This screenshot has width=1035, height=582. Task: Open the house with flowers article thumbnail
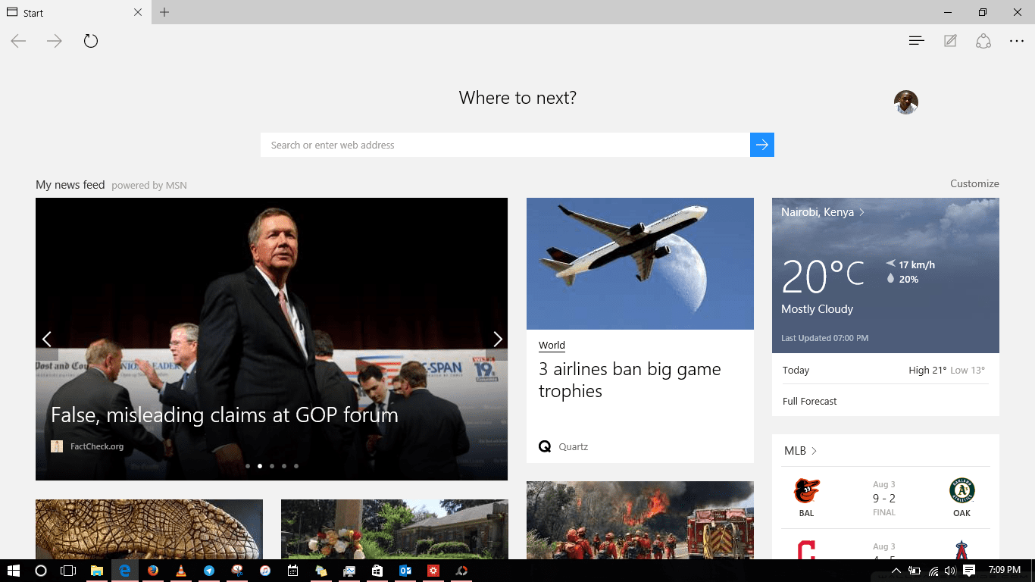(x=395, y=530)
